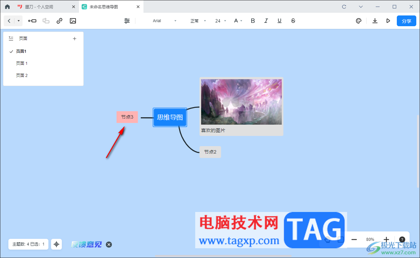Start presentation play icon
420x258 pixels.
[x=388, y=21]
